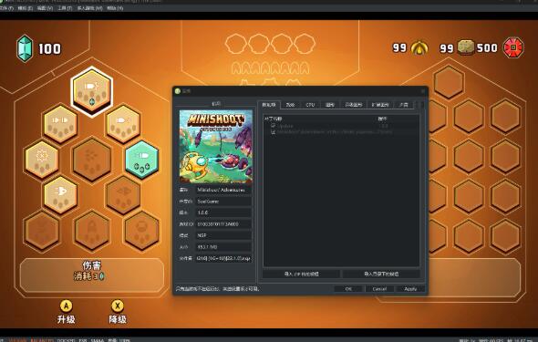Click the Minishoot game cover thumbnail
Screen dimensions: 538x342
click(x=216, y=147)
